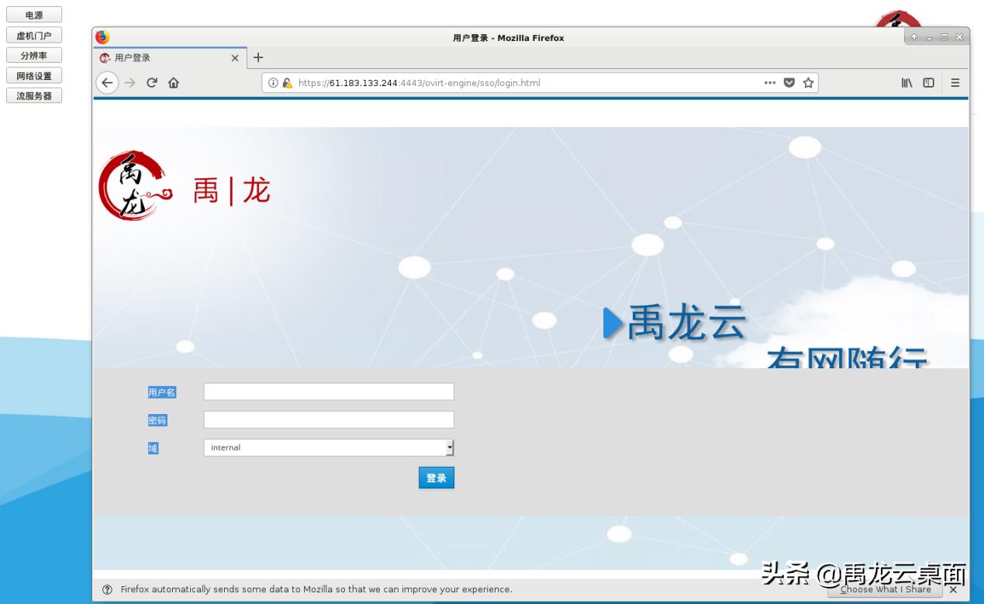984x604 pixels.
Task: Click the site security lock icon
Action: (287, 82)
